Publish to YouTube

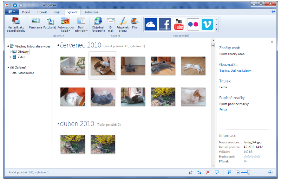[x=179, y=24]
